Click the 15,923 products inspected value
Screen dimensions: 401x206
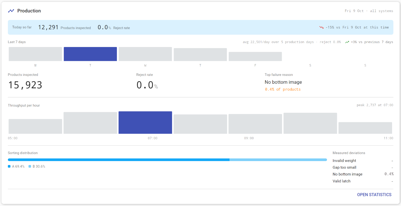pos(25,85)
